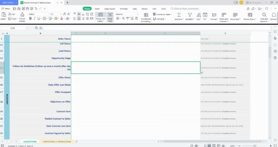Add a new sheet with plus button

pos(77,141)
